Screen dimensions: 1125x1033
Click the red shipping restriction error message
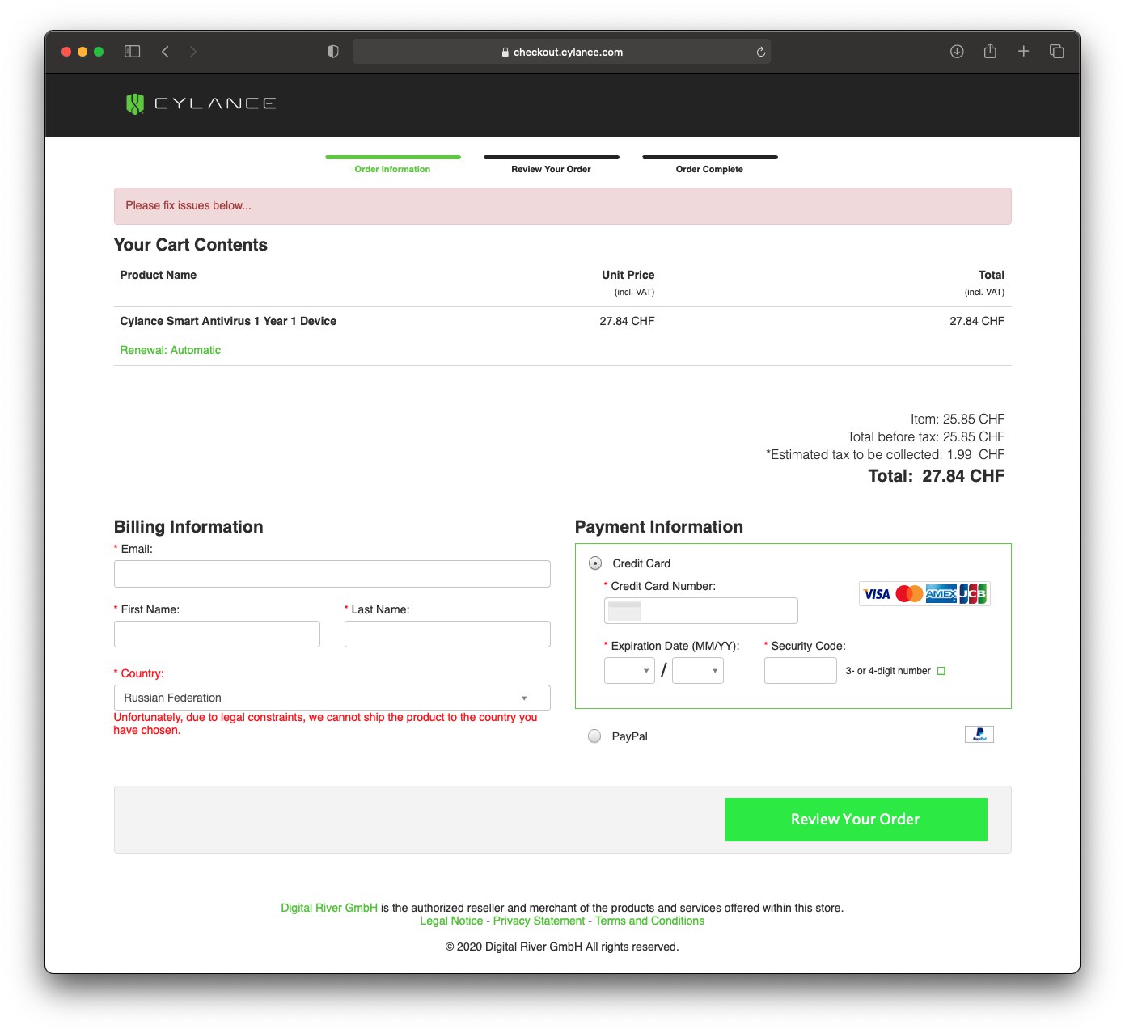(x=325, y=723)
